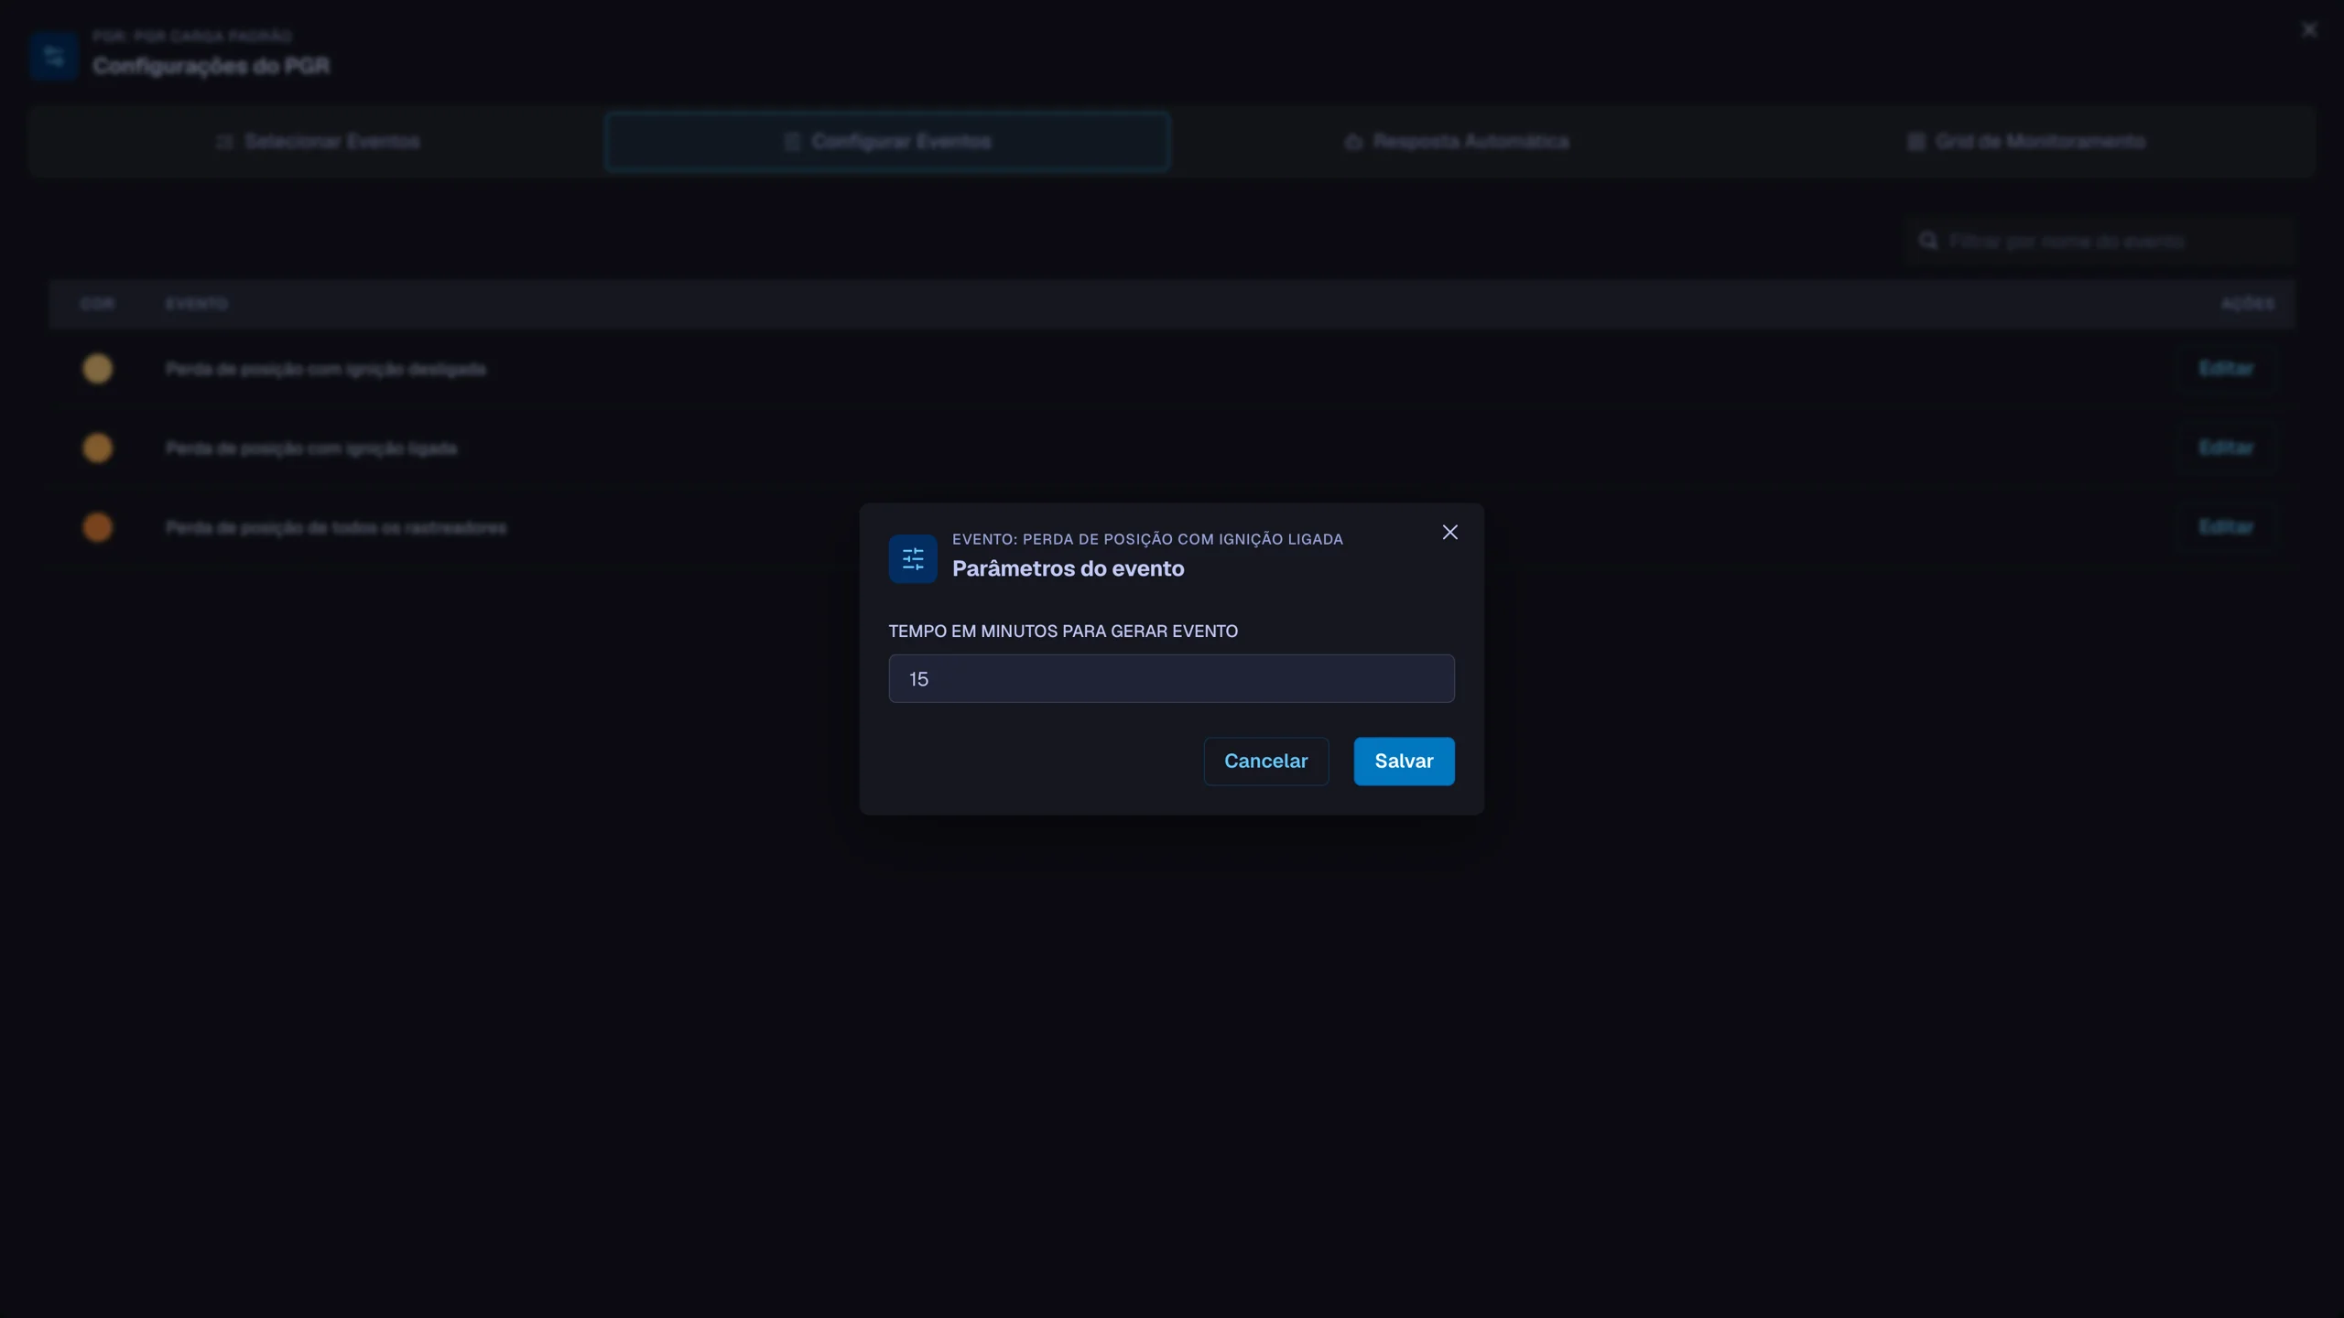Click the Configurações do PGR header icon
This screenshot has width=2344, height=1318.
[x=54, y=57]
